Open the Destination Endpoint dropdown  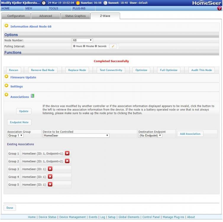pos(150,136)
